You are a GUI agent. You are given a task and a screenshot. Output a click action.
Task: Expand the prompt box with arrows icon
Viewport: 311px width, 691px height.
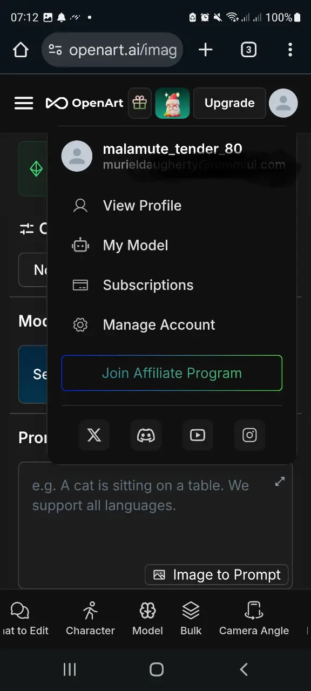click(x=280, y=481)
